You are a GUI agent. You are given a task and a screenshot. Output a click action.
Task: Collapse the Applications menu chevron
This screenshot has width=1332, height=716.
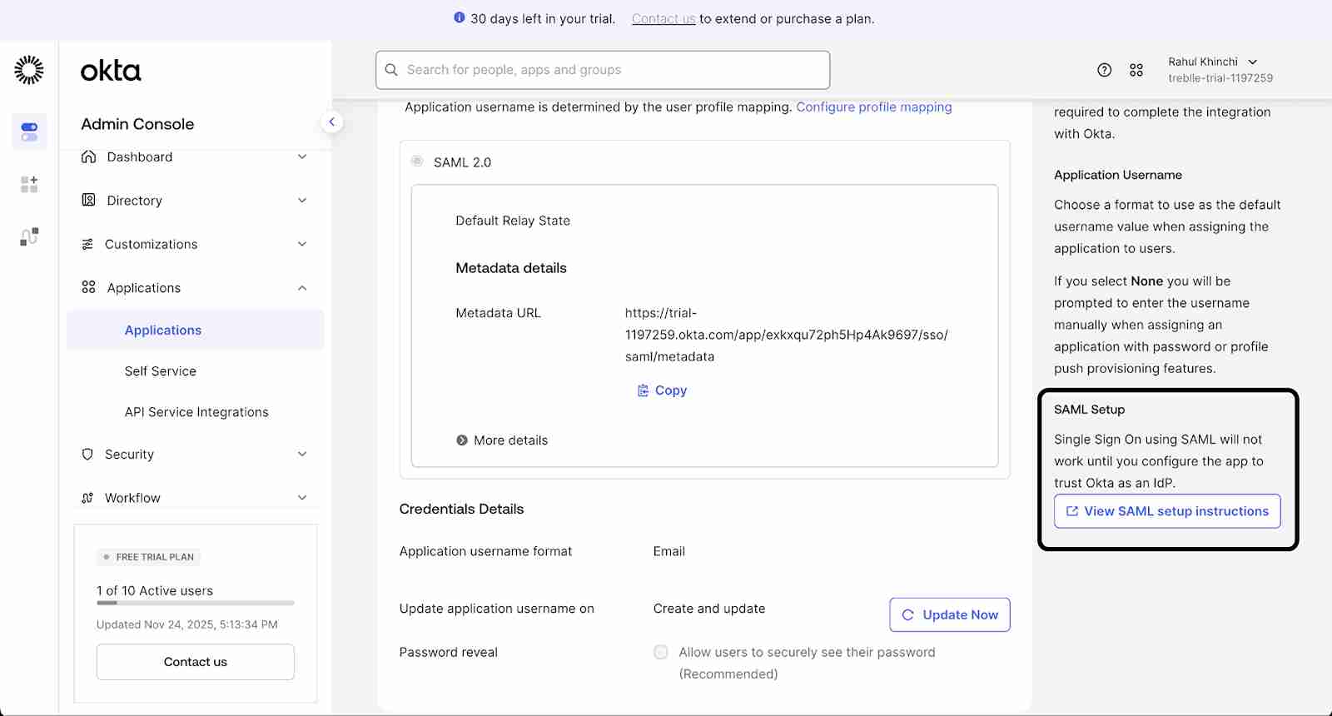point(302,288)
